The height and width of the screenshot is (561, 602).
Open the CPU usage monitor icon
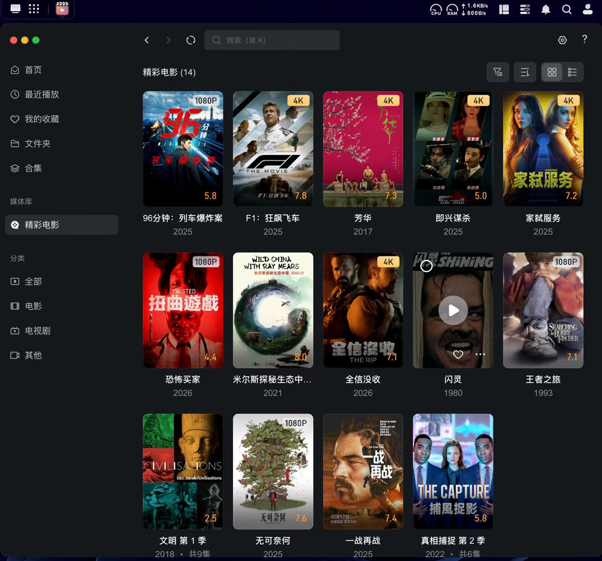coord(436,9)
